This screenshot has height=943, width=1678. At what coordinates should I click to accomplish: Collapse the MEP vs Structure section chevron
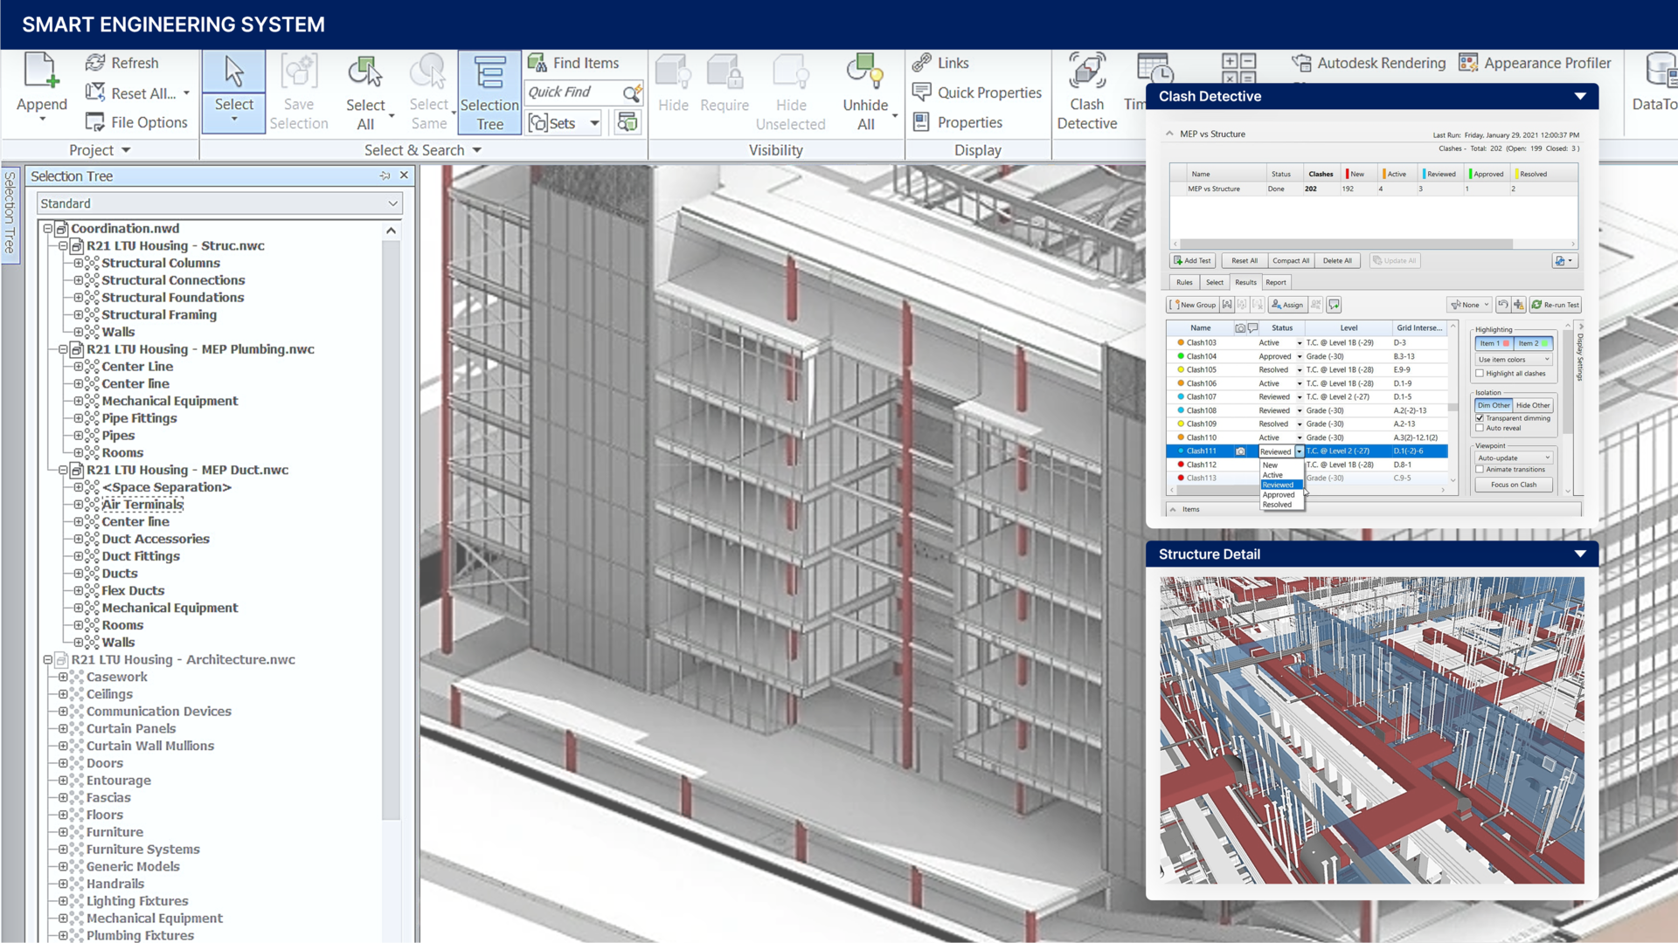click(x=1169, y=134)
